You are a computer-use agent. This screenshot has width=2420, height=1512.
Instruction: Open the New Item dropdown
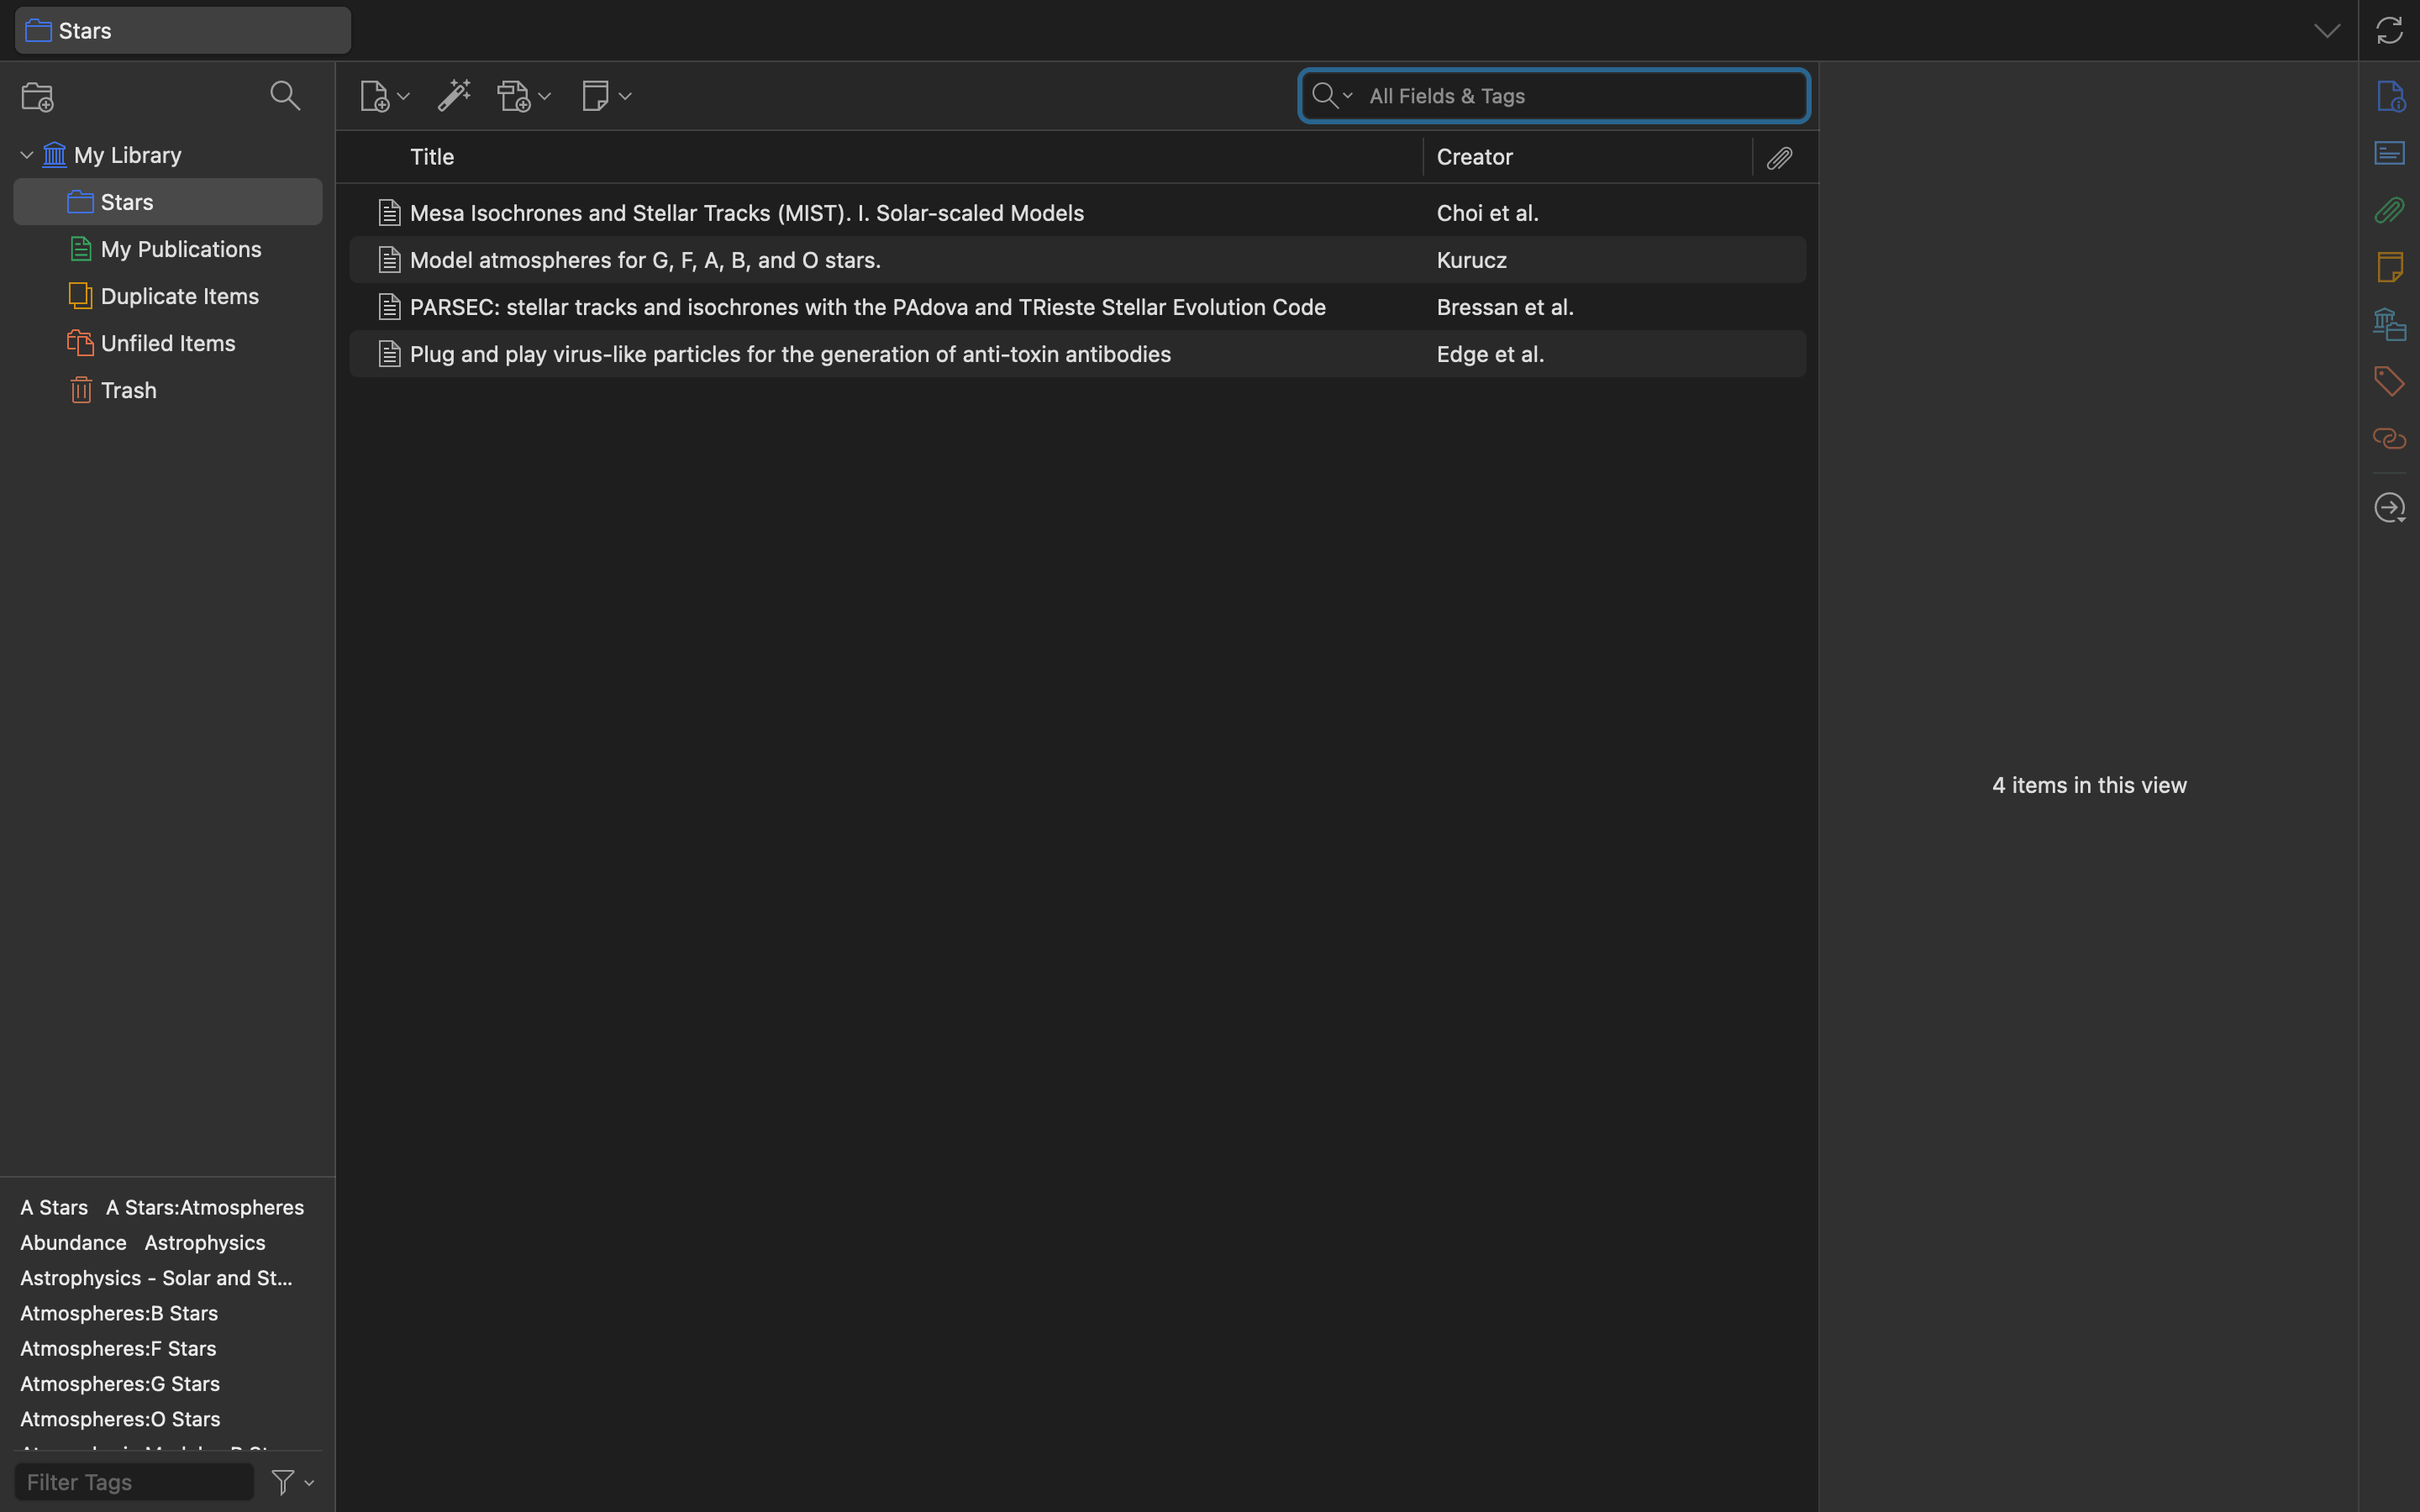point(384,96)
